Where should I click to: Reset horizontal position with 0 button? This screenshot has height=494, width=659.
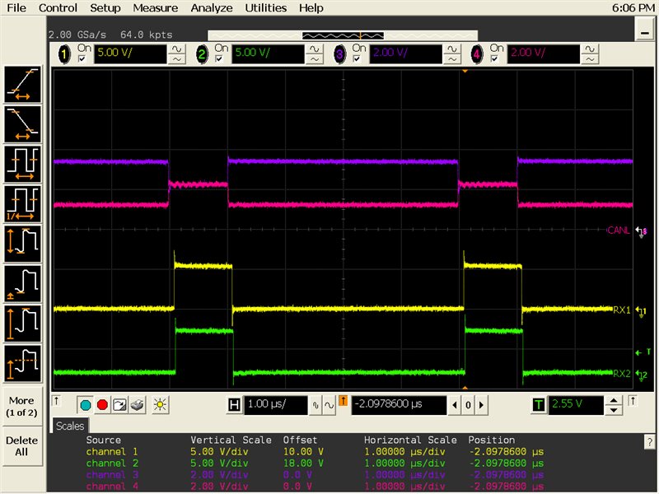click(x=468, y=405)
